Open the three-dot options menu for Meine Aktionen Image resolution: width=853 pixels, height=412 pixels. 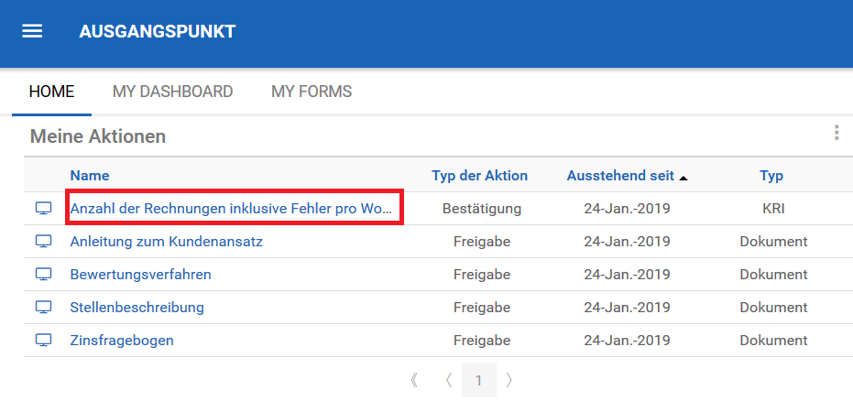pos(837,134)
